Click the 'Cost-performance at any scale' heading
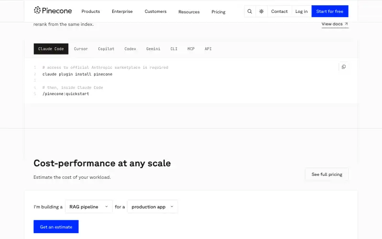382x239 pixels. click(x=102, y=163)
